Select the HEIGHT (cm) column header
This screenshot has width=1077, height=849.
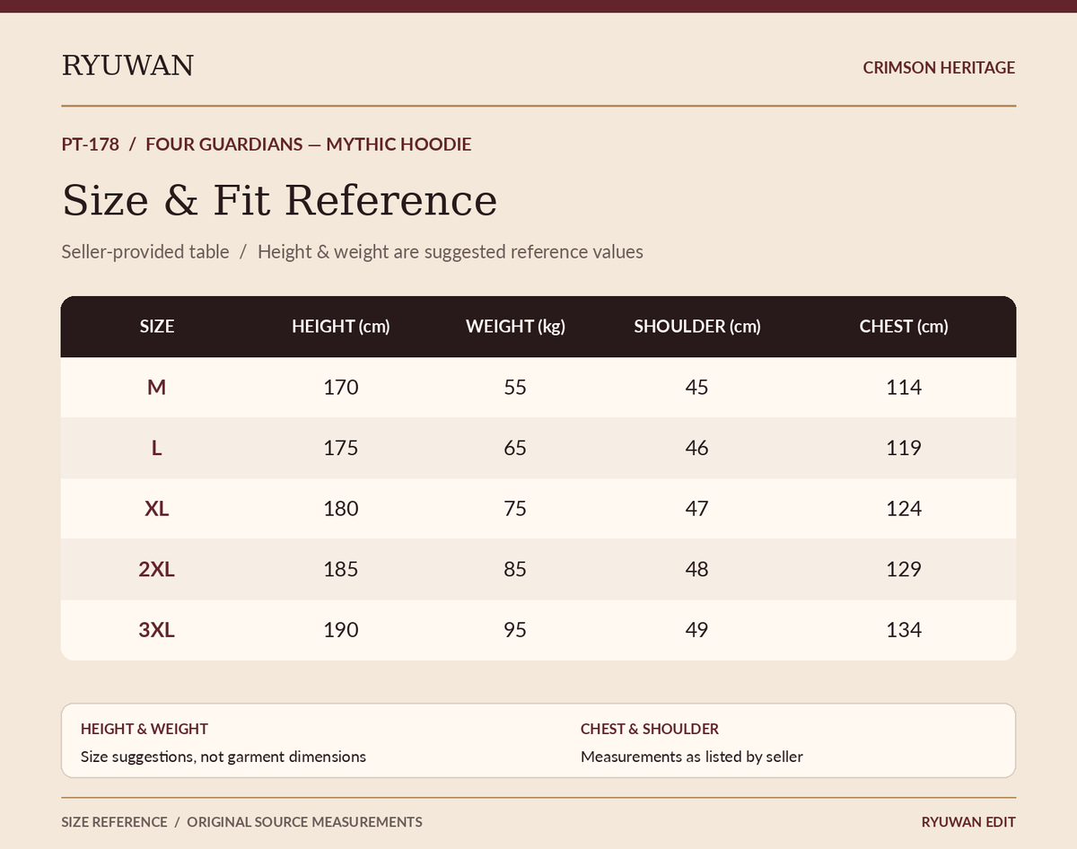point(340,327)
